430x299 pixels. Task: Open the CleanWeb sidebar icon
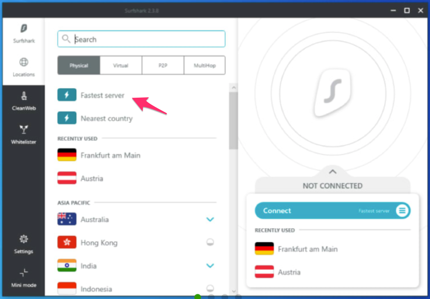[x=23, y=97]
